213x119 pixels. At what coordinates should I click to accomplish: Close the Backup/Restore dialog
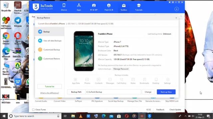tap(176, 18)
